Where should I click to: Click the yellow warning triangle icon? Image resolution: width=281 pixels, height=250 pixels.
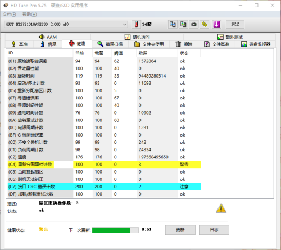tap(221, 208)
